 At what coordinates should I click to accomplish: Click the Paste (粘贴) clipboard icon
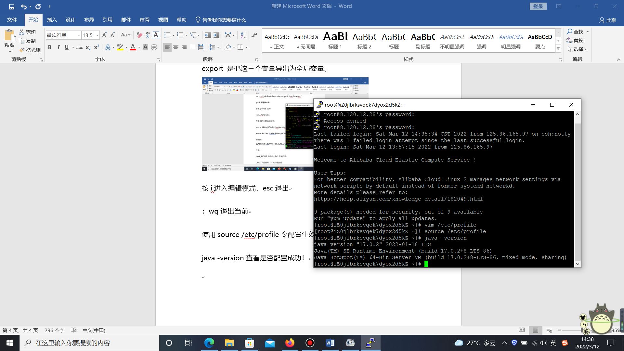[x=9, y=35]
